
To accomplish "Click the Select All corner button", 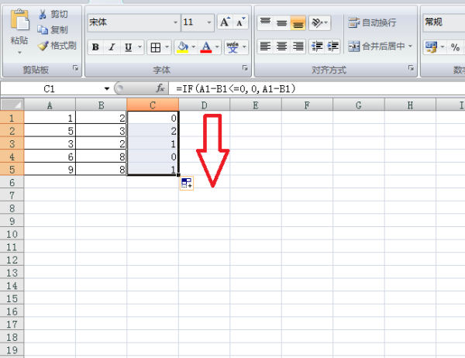I will tap(12, 105).
